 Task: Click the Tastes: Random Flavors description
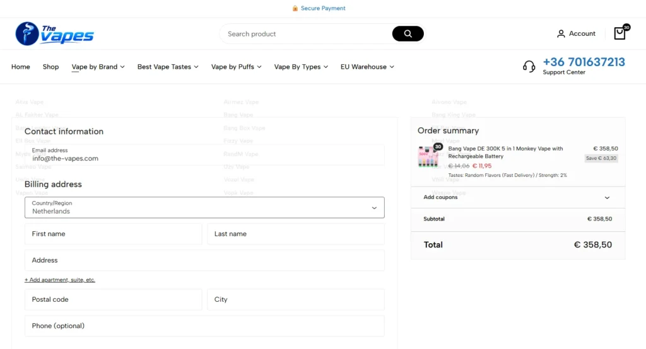[507, 175]
